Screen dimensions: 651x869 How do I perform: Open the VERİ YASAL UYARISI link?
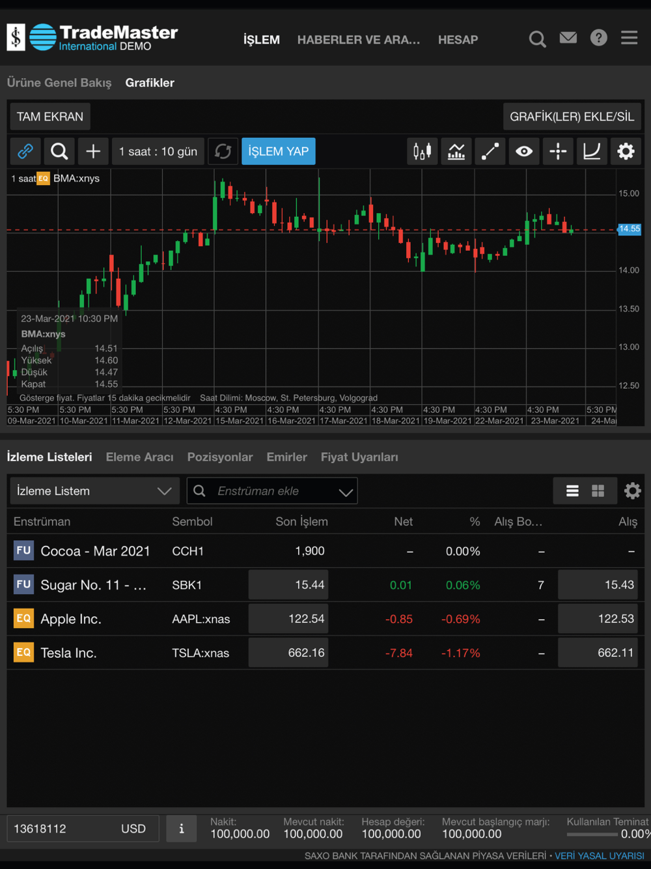pos(600,855)
